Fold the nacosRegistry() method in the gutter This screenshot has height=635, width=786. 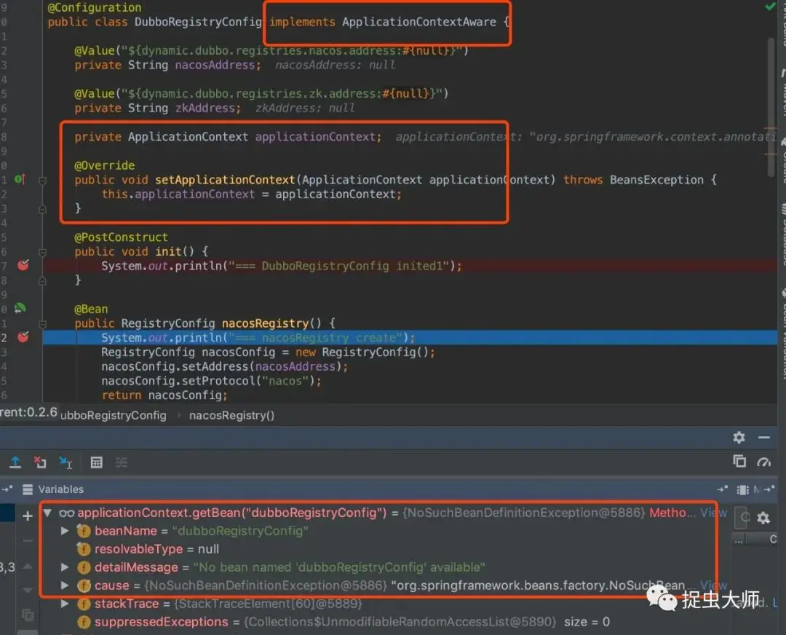(x=43, y=324)
